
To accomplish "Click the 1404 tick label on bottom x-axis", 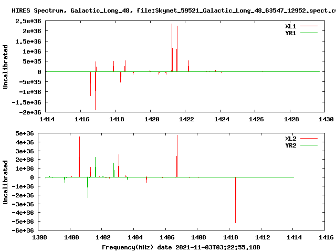I will 135,237.
